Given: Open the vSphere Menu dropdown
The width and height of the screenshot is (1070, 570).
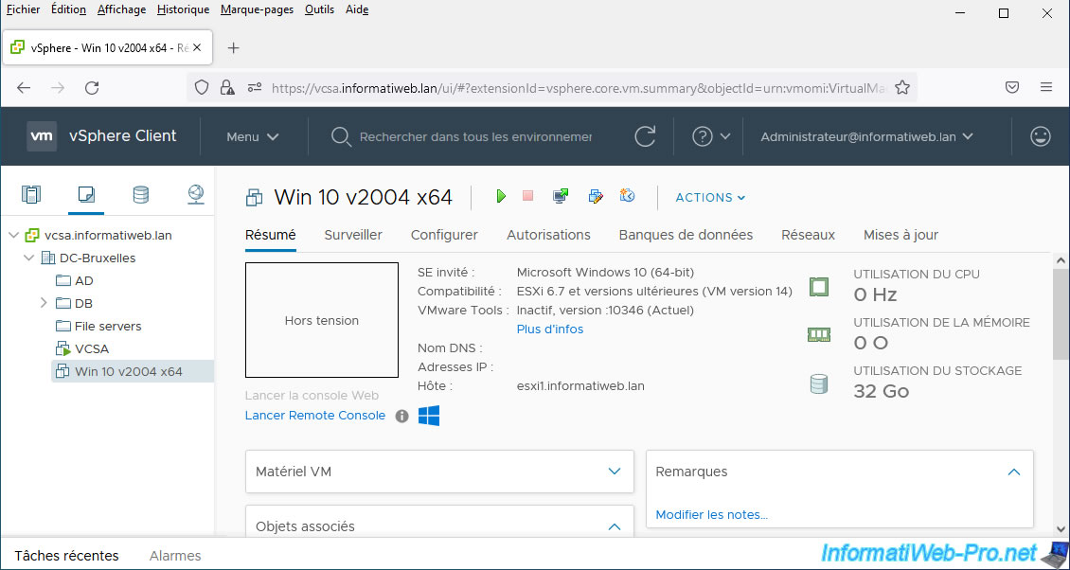Looking at the screenshot, I should 253,136.
